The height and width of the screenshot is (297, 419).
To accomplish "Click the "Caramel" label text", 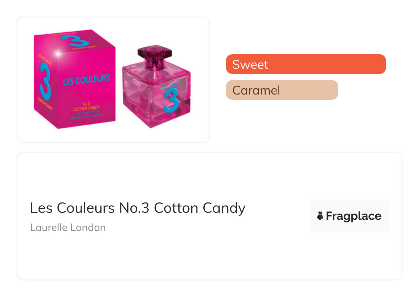I will [256, 90].
